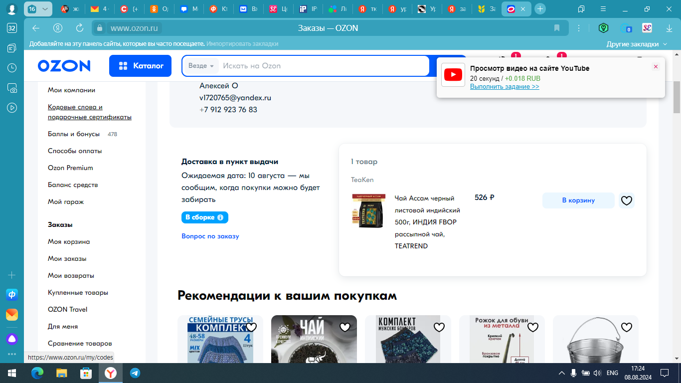
Task: Click the OZON logo
Action: click(x=64, y=66)
